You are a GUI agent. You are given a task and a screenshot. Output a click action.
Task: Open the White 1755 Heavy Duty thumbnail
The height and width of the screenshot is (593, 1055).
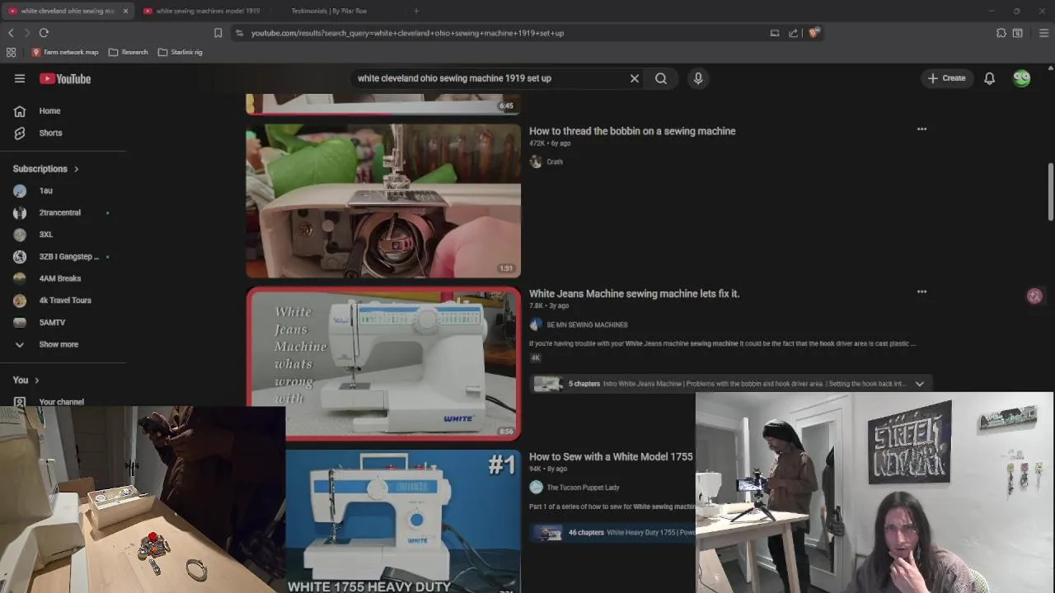pyautogui.click(x=403, y=521)
